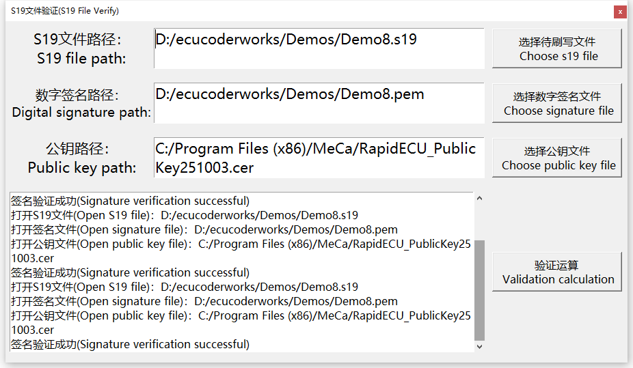Click the Digital signature path label
633x368 pixels.
pyautogui.click(x=81, y=104)
